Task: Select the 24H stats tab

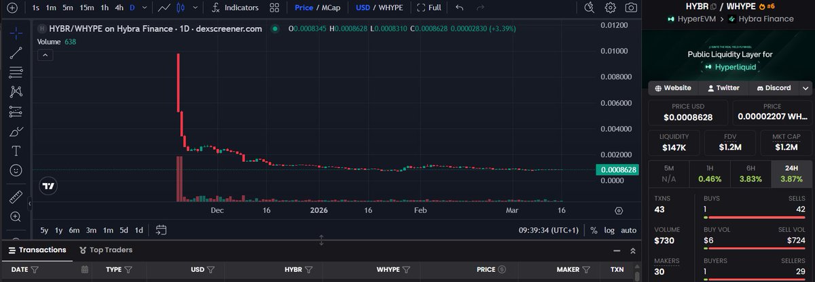Action: click(x=791, y=174)
